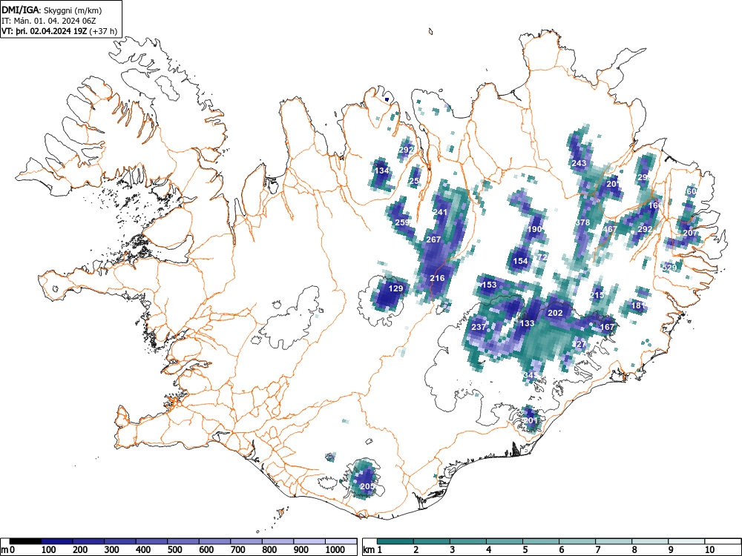This screenshot has height=556, width=742.
Task: Click the visibility value 202 on the map
Action: click(555, 313)
